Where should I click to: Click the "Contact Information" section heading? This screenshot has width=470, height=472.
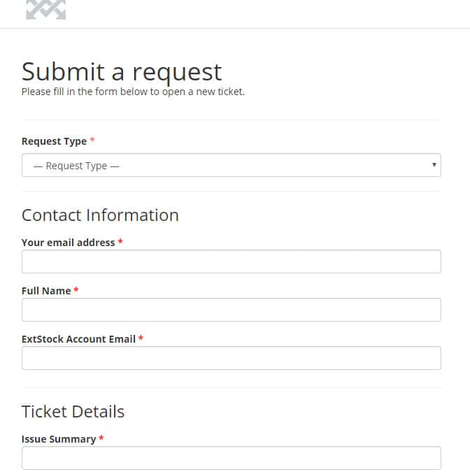(x=100, y=215)
